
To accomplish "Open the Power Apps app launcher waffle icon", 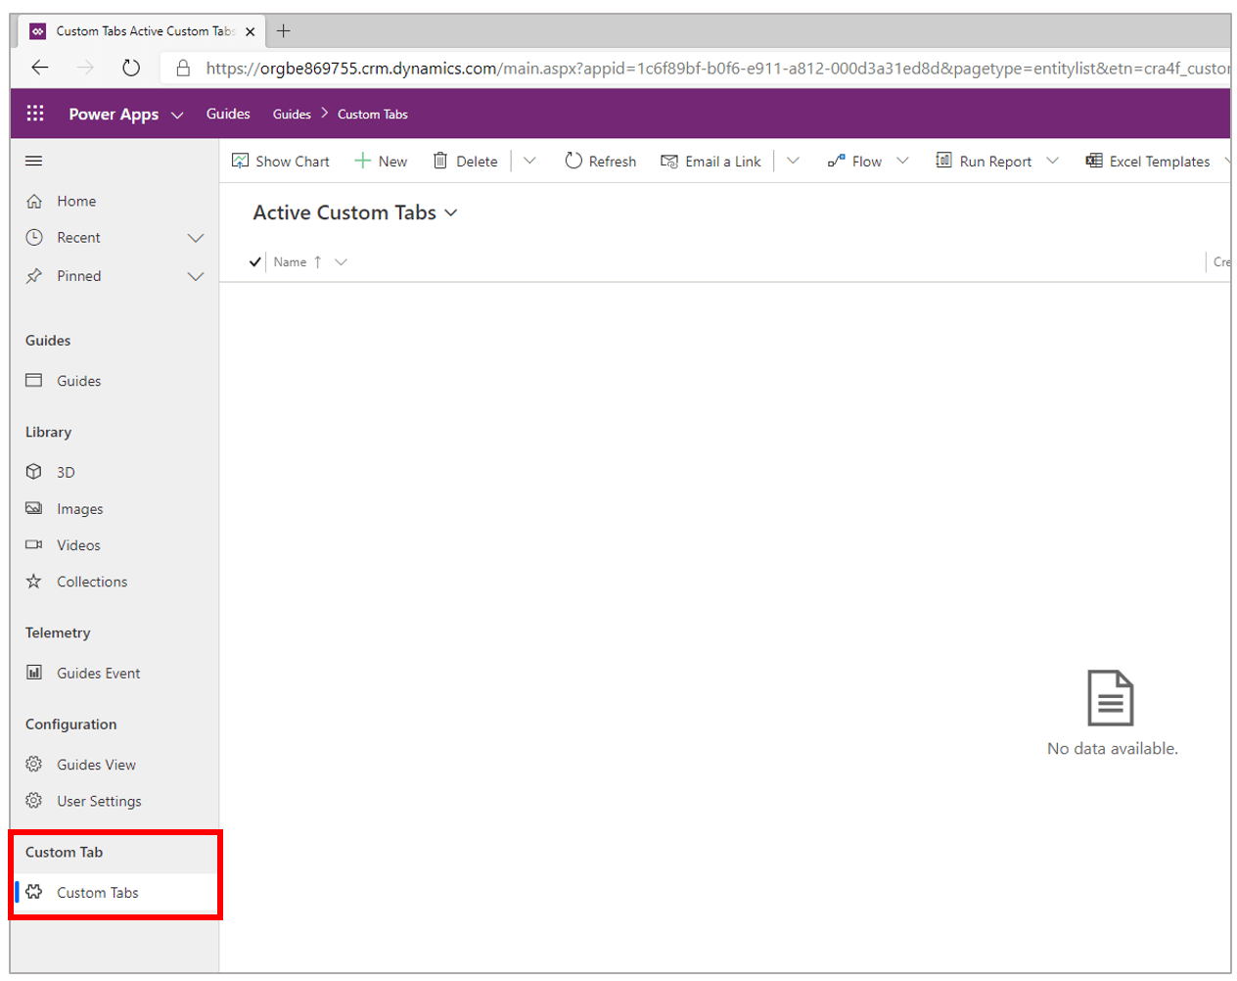I will 35,114.
